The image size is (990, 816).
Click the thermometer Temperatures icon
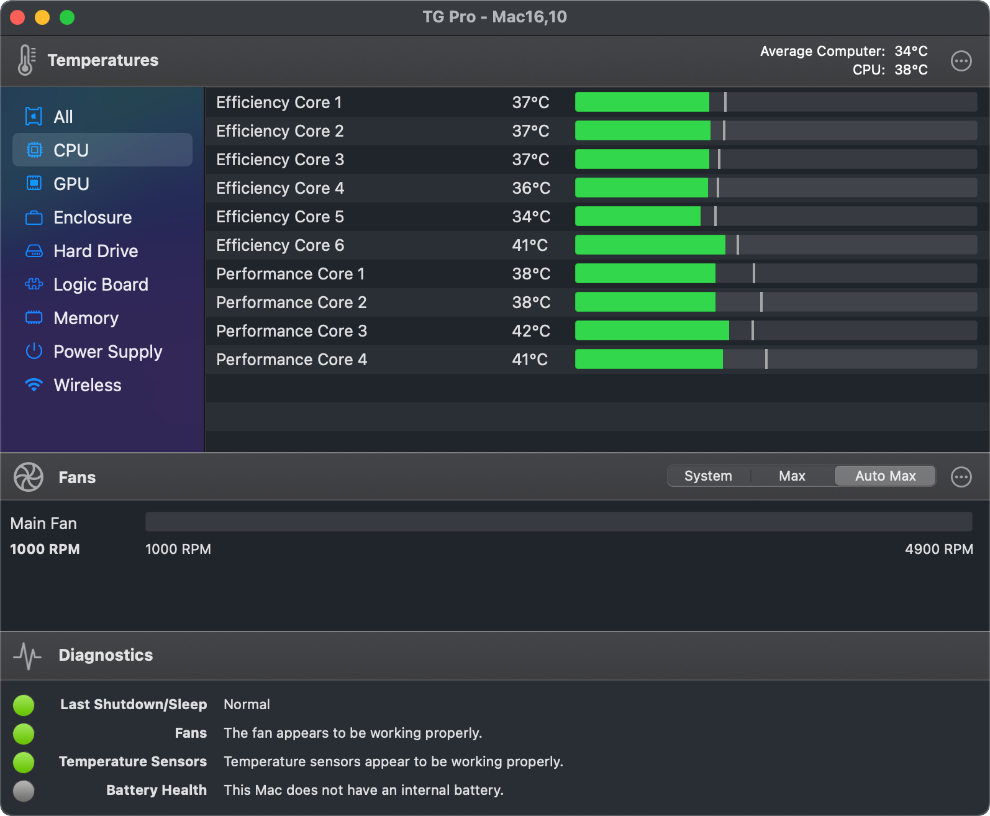[x=26, y=60]
